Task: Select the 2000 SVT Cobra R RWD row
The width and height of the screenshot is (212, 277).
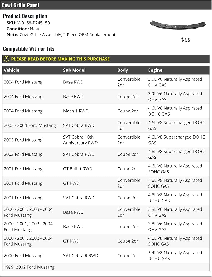Action: 106,255
